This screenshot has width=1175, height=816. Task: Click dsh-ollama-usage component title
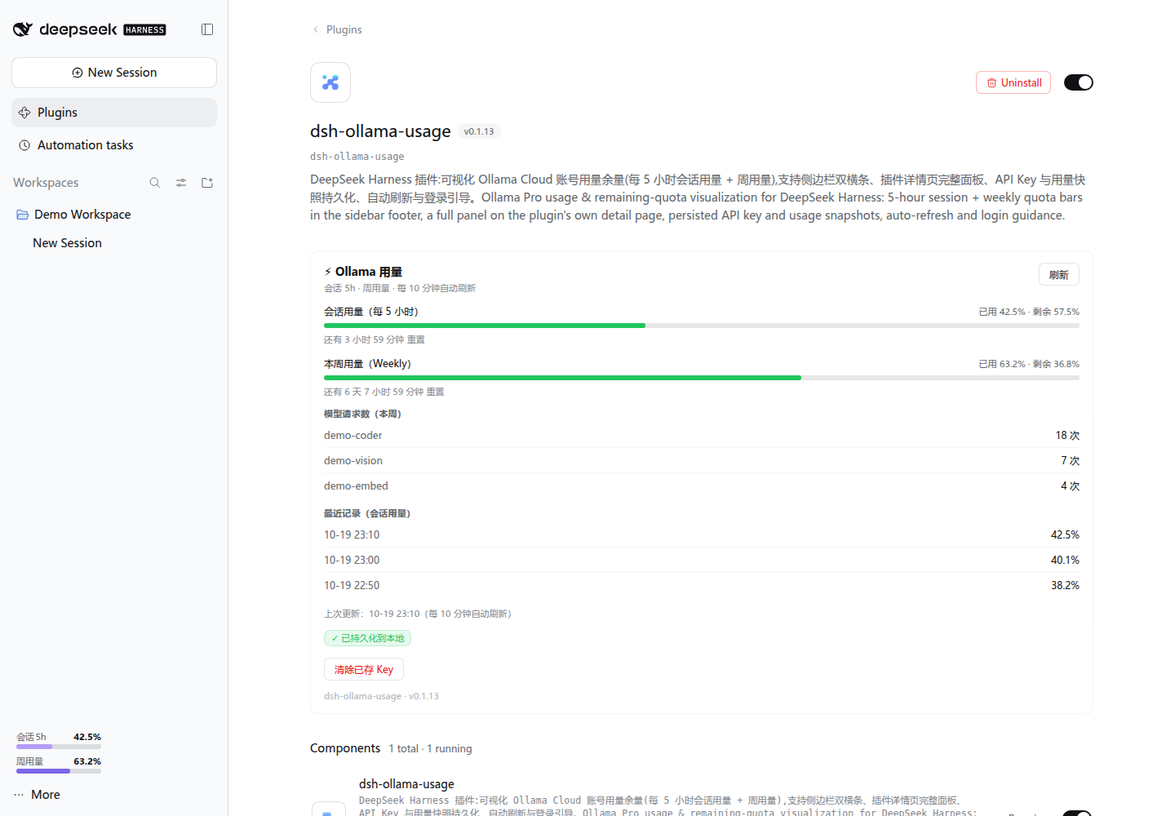(406, 784)
